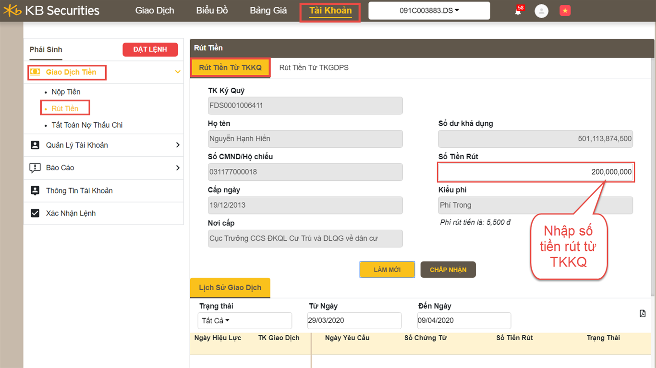The width and height of the screenshot is (656, 368).
Task: Click the Phí rút tiền là: 5,500 đ note
Action: click(x=475, y=222)
